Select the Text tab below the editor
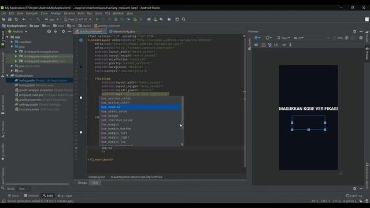 coord(95,183)
